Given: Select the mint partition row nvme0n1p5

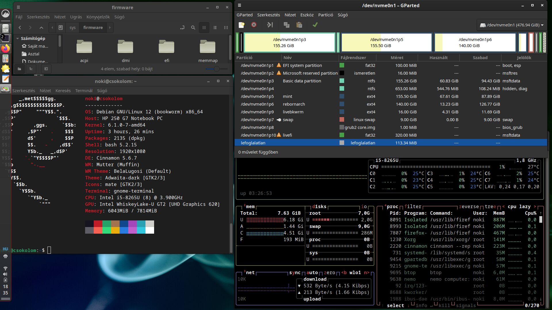Looking at the screenshot, I should [x=391, y=96].
